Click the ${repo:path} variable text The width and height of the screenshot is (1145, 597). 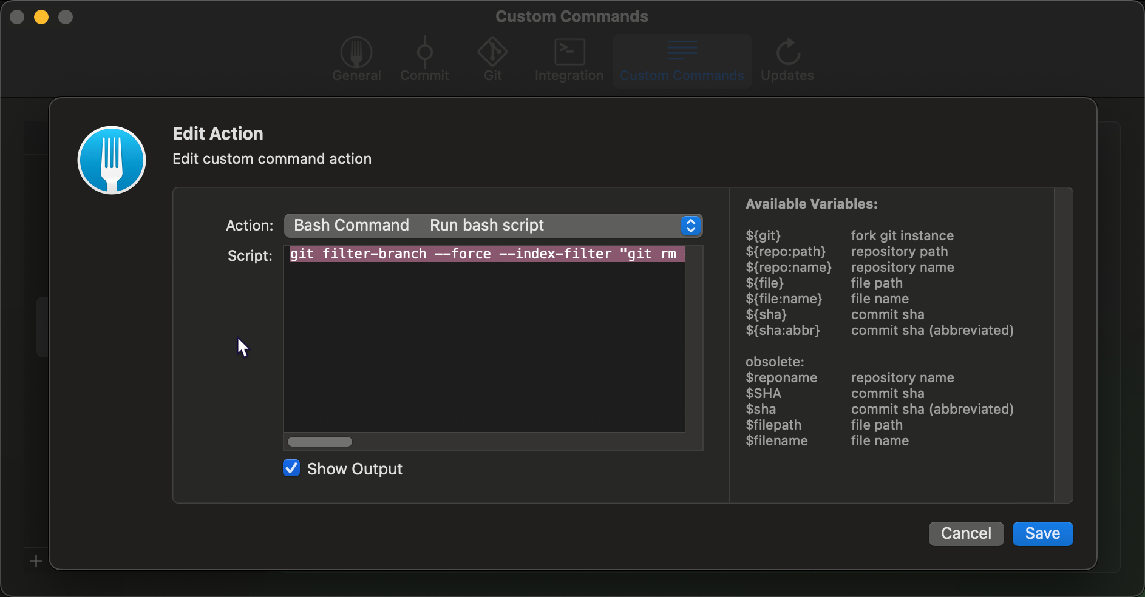786,251
